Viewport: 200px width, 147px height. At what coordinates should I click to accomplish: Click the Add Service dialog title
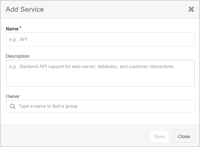(25, 9)
